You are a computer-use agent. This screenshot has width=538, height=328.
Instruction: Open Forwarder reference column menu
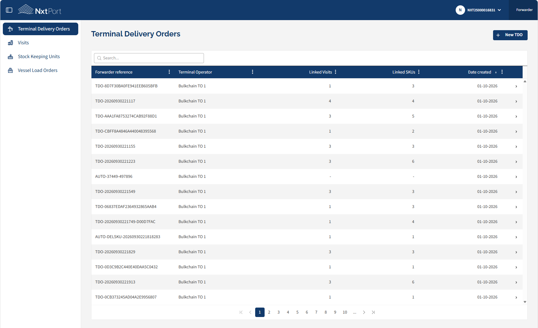(169, 72)
